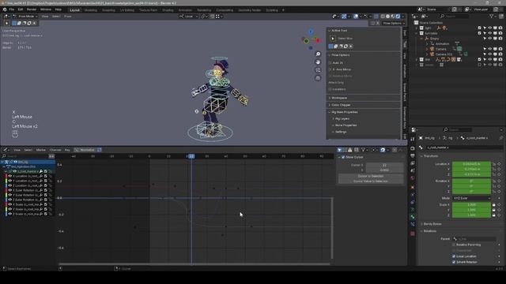The width and height of the screenshot is (506, 284).
Task: Open the Pose Mode dropdown
Action: point(26,16)
